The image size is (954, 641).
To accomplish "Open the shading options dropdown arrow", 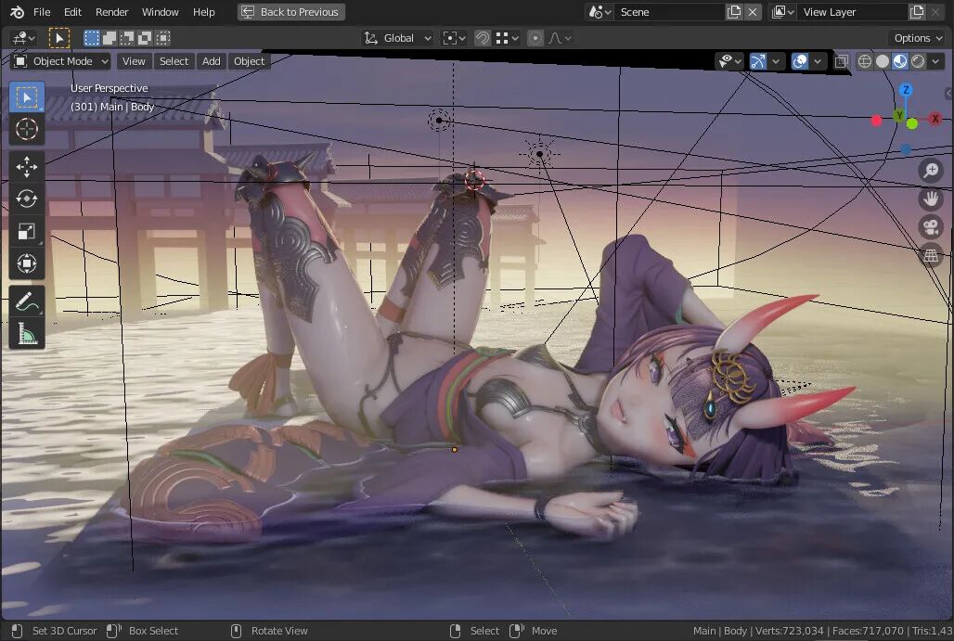I will (x=935, y=61).
